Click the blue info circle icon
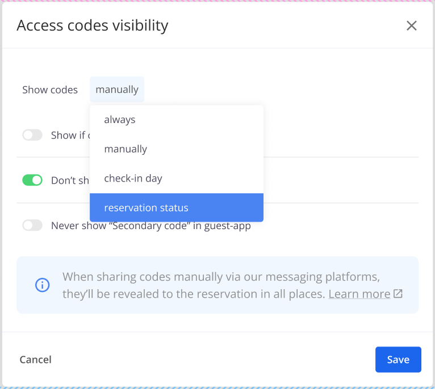435x389 pixels. coord(42,285)
